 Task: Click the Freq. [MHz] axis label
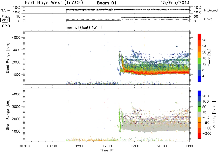(5, 19)
